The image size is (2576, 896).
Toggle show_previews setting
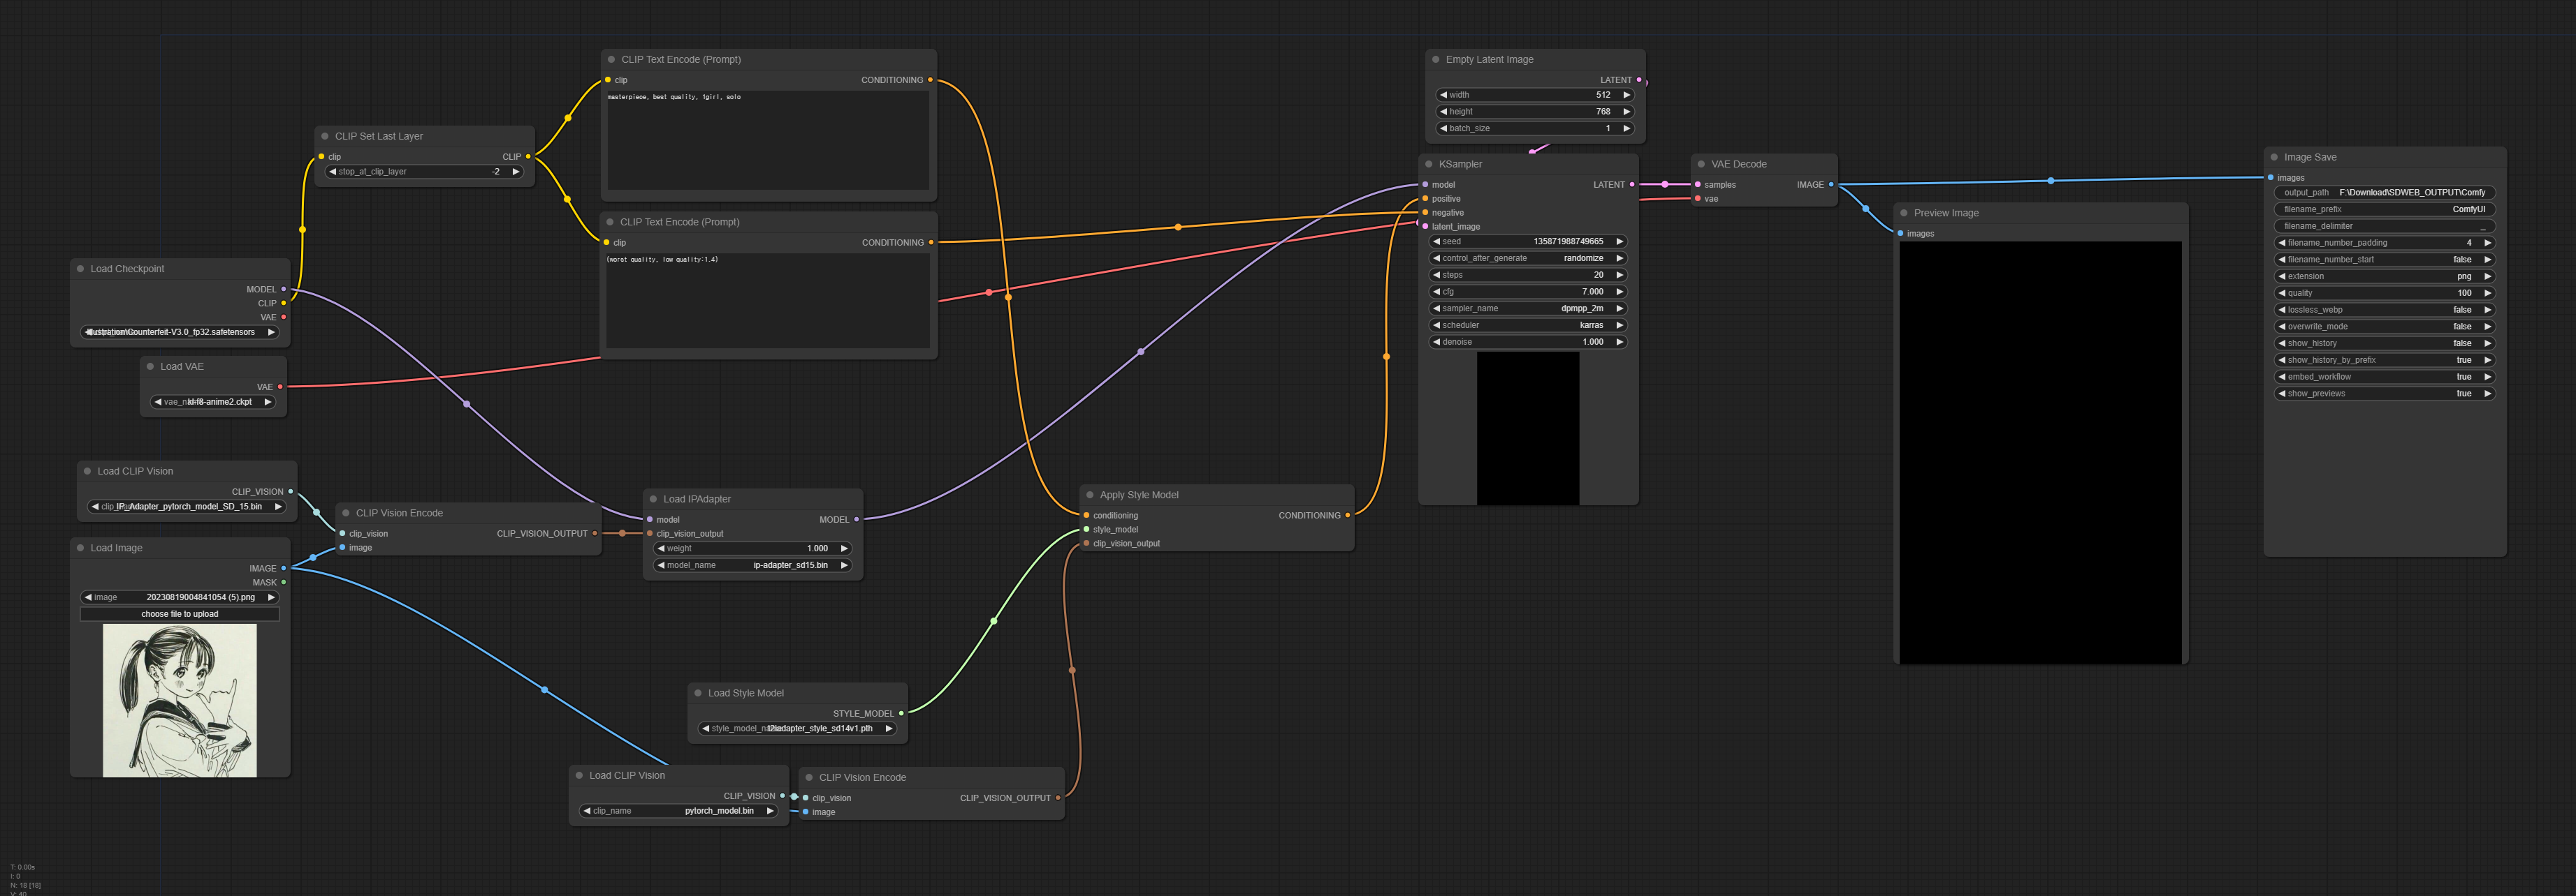coord(2384,394)
